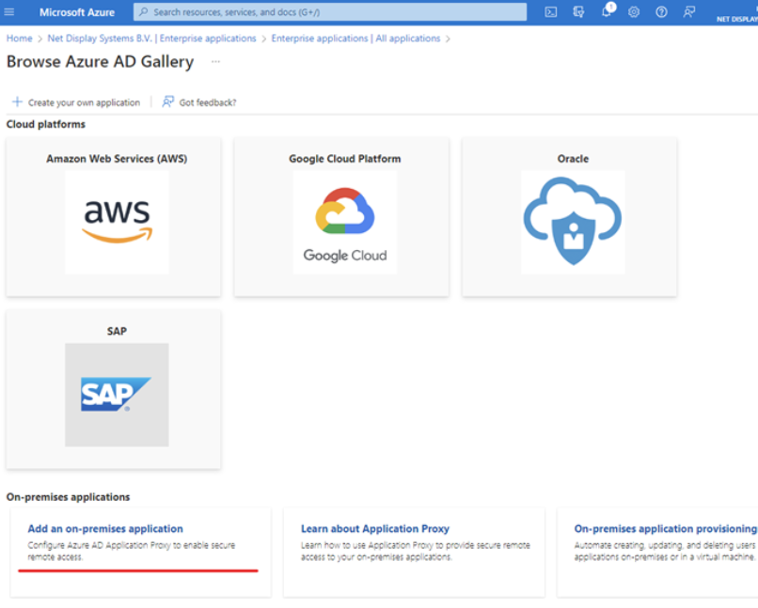Screen dimensions: 758x608
Task: Click the Cloud platforms section heading
Action: click(46, 124)
